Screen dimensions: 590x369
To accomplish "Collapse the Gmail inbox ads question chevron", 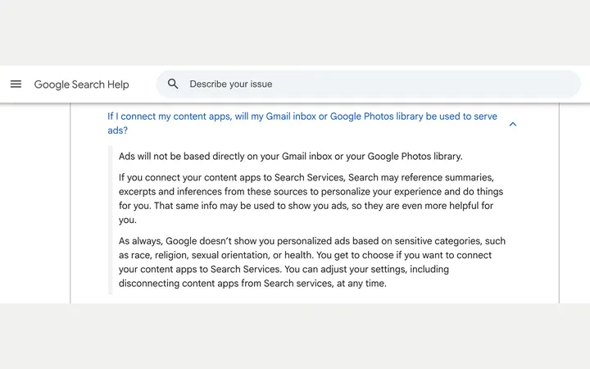I will click(x=513, y=124).
